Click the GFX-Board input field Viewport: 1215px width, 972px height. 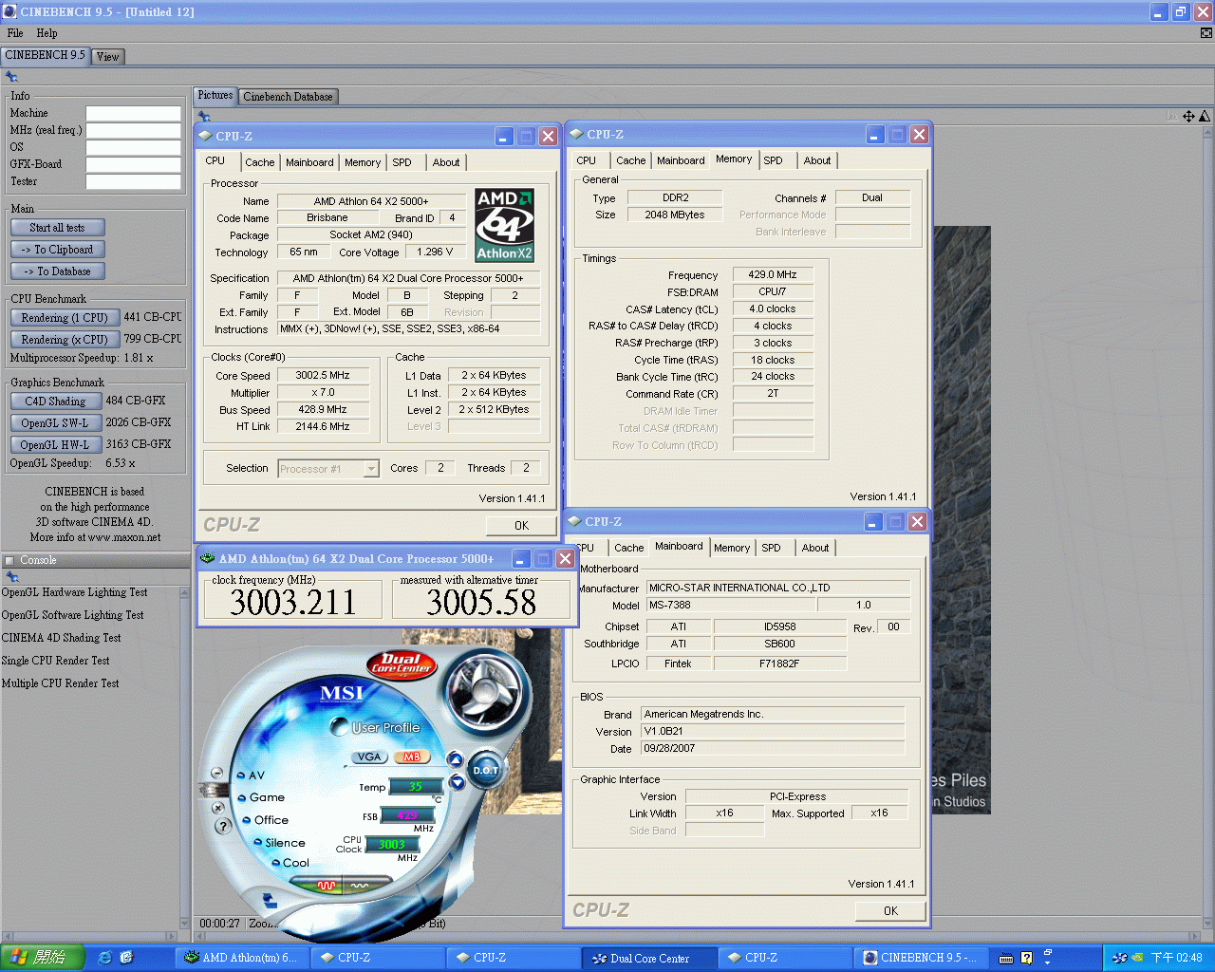[x=134, y=164]
